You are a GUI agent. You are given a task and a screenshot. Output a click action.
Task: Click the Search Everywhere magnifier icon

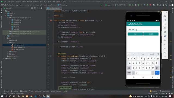170,5
